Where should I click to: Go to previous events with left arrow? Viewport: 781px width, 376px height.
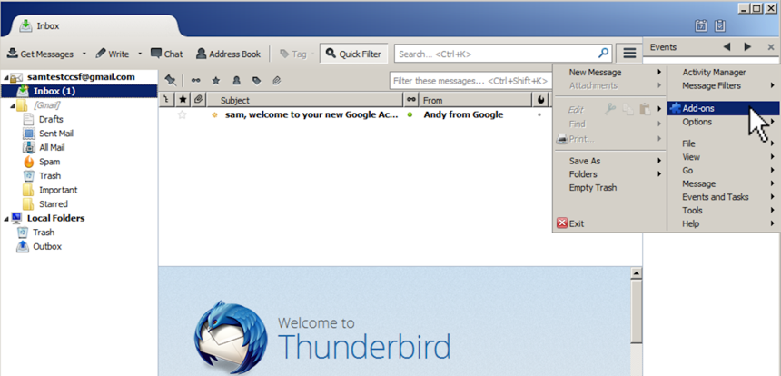point(727,47)
